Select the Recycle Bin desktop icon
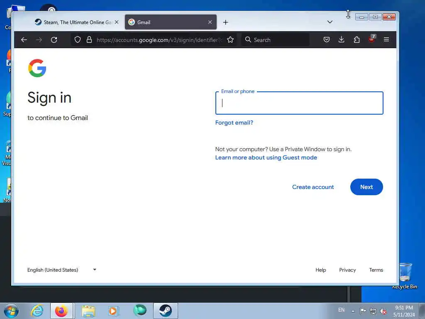 pyautogui.click(x=405, y=276)
